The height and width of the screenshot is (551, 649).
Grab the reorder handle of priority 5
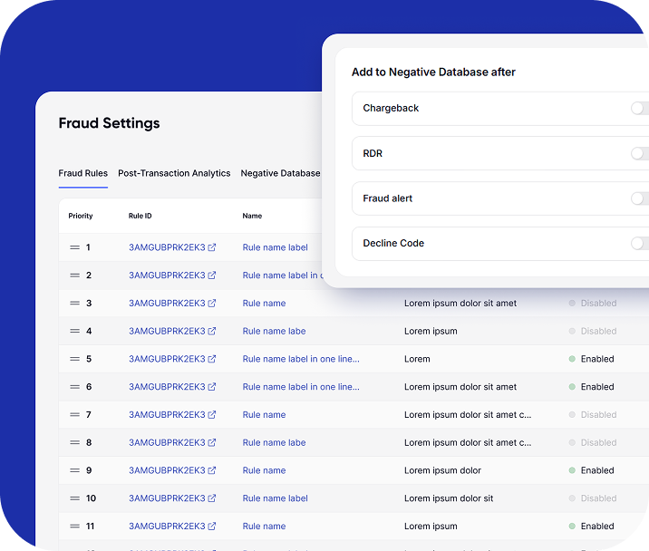click(x=75, y=359)
